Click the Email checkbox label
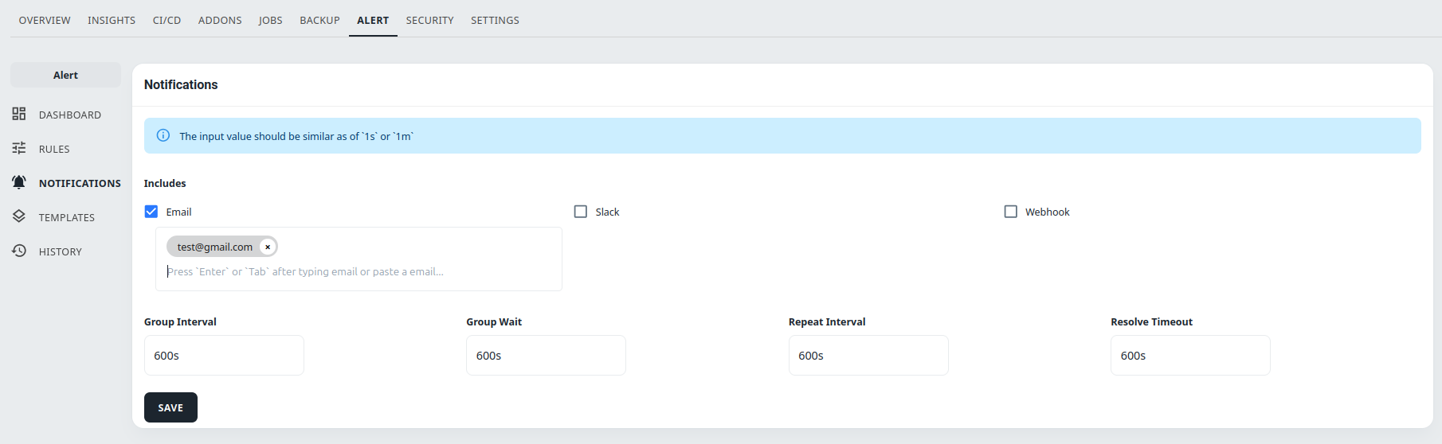The image size is (1442, 444). coord(178,212)
